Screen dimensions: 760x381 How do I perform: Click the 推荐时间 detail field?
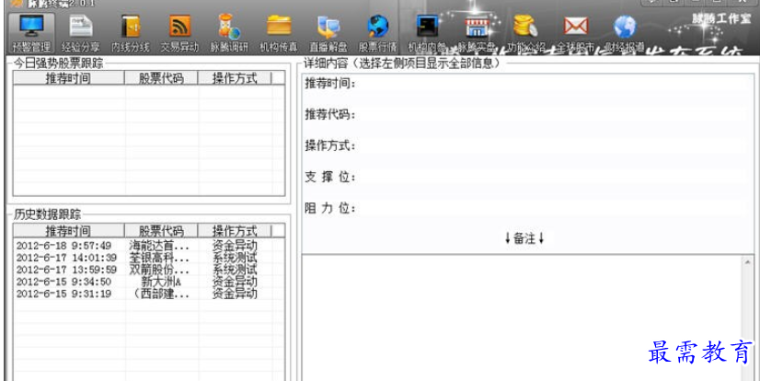(x=555, y=84)
